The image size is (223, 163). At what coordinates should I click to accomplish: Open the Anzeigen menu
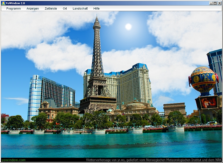click(x=33, y=9)
